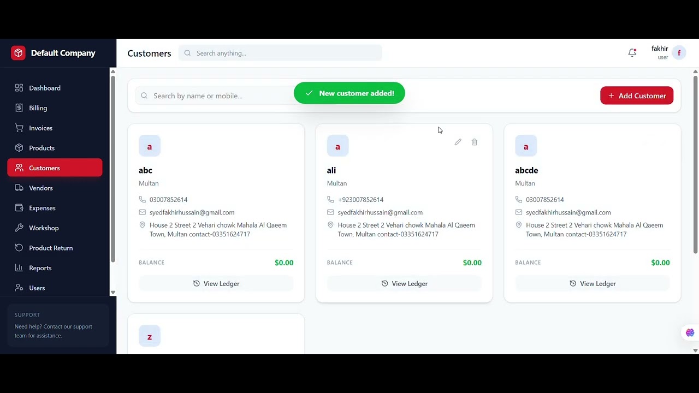The image size is (699, 393).
Task: Go to Billing page
Action: click(x=55, y=108)
